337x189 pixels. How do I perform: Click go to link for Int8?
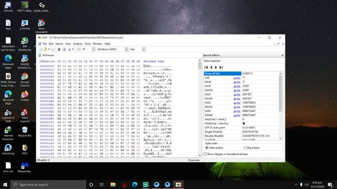click(x=237, y=78)
